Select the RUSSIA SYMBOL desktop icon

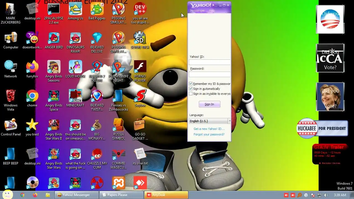(x=118, y=129)
